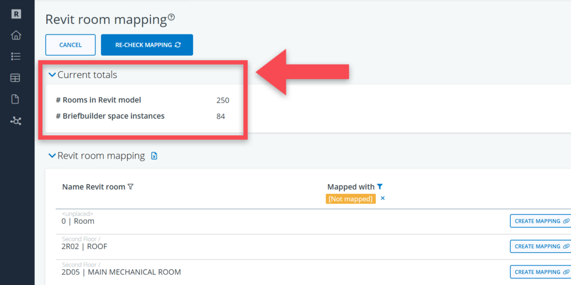Collapse the Current totals section
Screen dimensions: 571x285
(52, 75)
